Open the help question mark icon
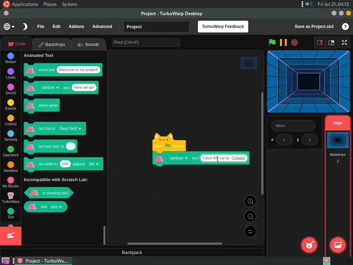The height and width of the screenshot is (265, 353). 345,27
